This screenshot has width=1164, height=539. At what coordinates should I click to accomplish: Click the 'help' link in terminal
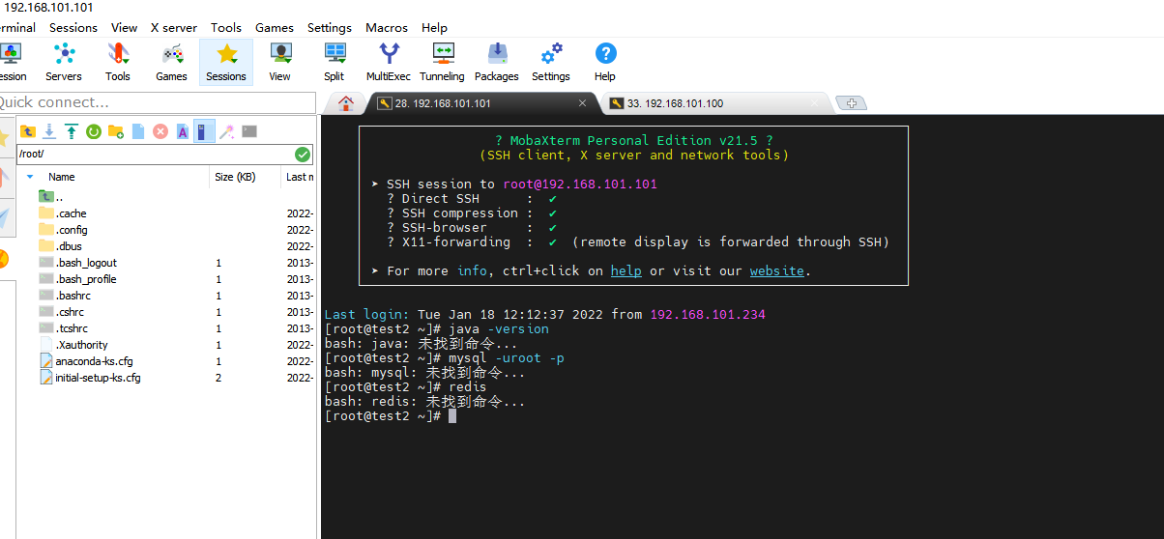pyautogui.click(x=626, y=271)
